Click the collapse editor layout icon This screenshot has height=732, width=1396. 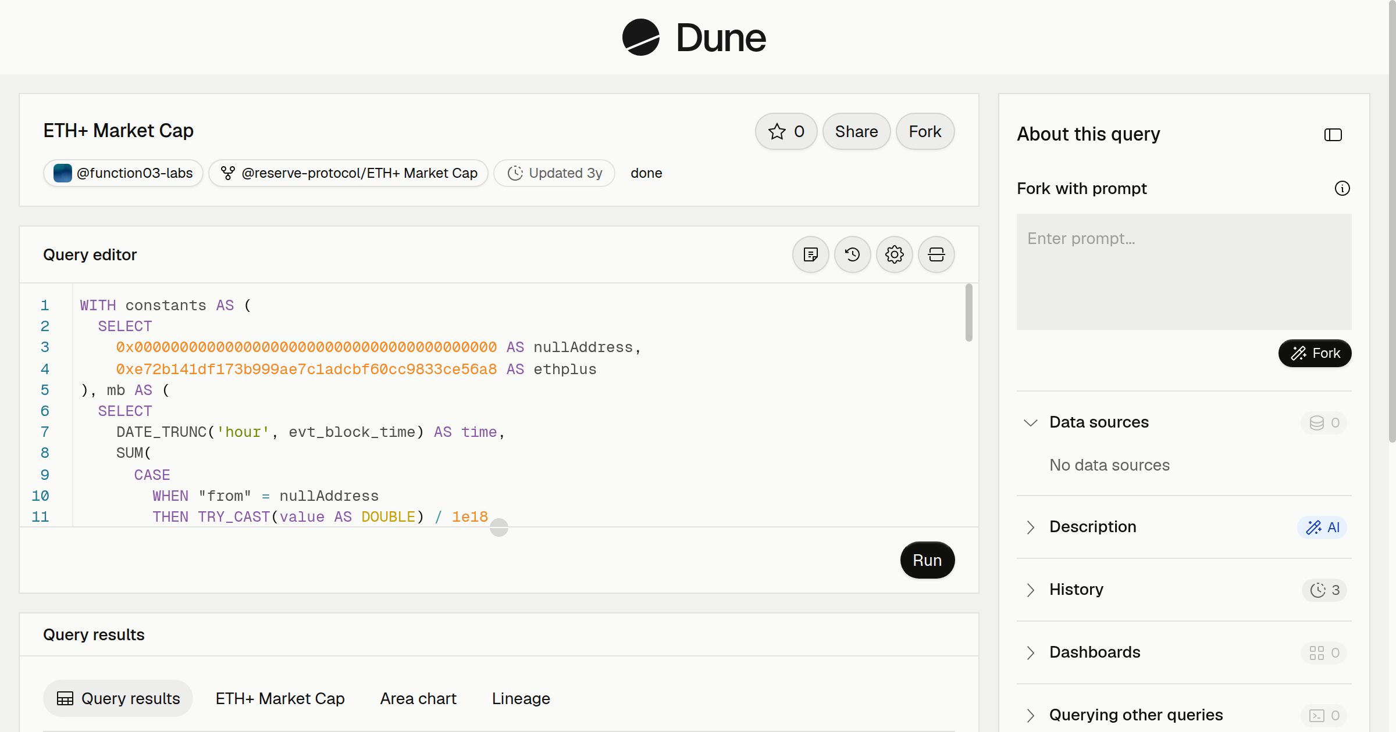coord(936,254)
